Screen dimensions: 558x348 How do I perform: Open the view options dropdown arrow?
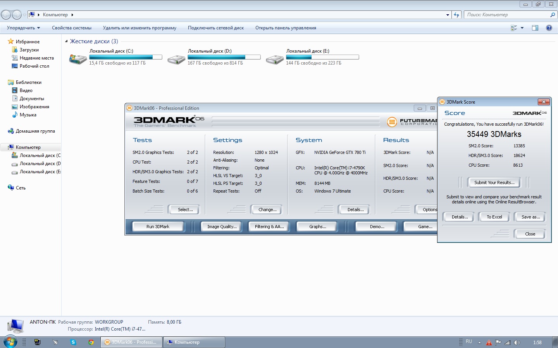[522, 28]
